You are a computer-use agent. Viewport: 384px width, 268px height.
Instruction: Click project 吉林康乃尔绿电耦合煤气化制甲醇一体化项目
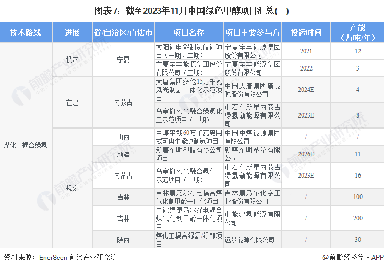point(189,197)
